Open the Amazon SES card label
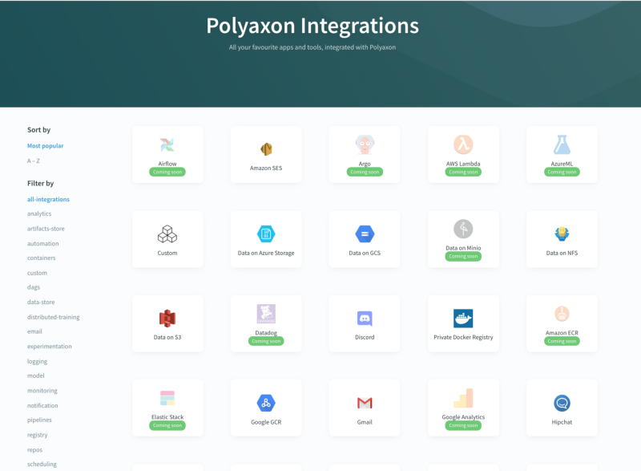 tap(266, 168)
